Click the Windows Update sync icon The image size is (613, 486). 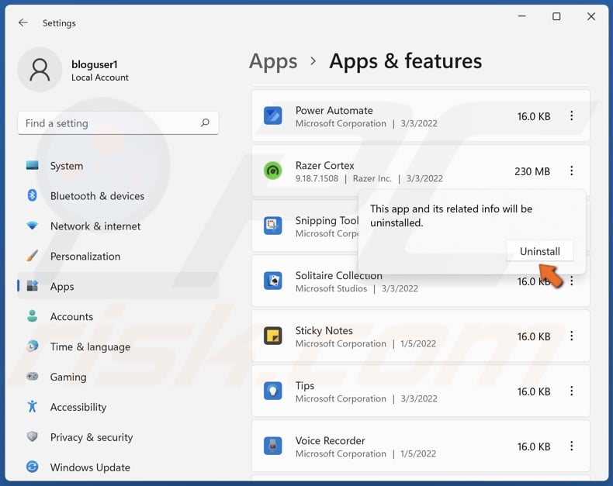pos(32,467)
